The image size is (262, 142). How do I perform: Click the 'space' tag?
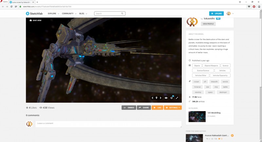pyautogui.click(x=210, y=92)
